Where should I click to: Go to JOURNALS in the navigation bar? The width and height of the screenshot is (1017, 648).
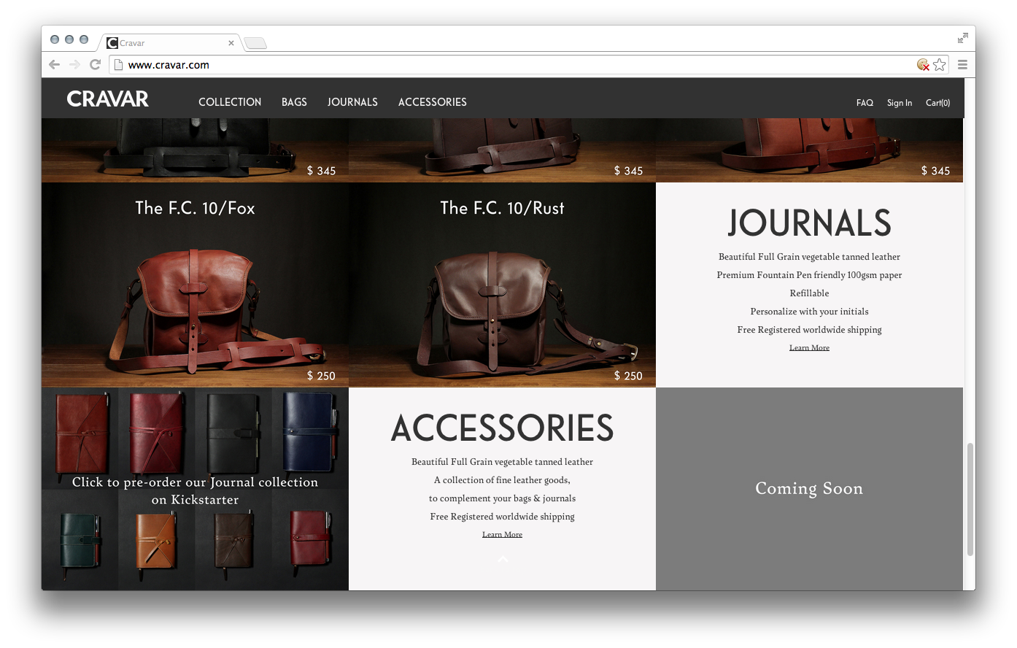click(352, 102)
